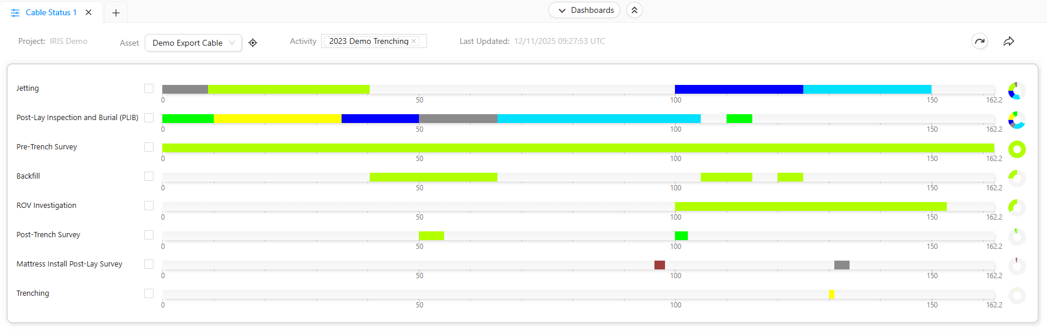This screenshot has width=1047, height=335.
Task: Add a new tab with plus button
Action: click(x=116, y=13)
